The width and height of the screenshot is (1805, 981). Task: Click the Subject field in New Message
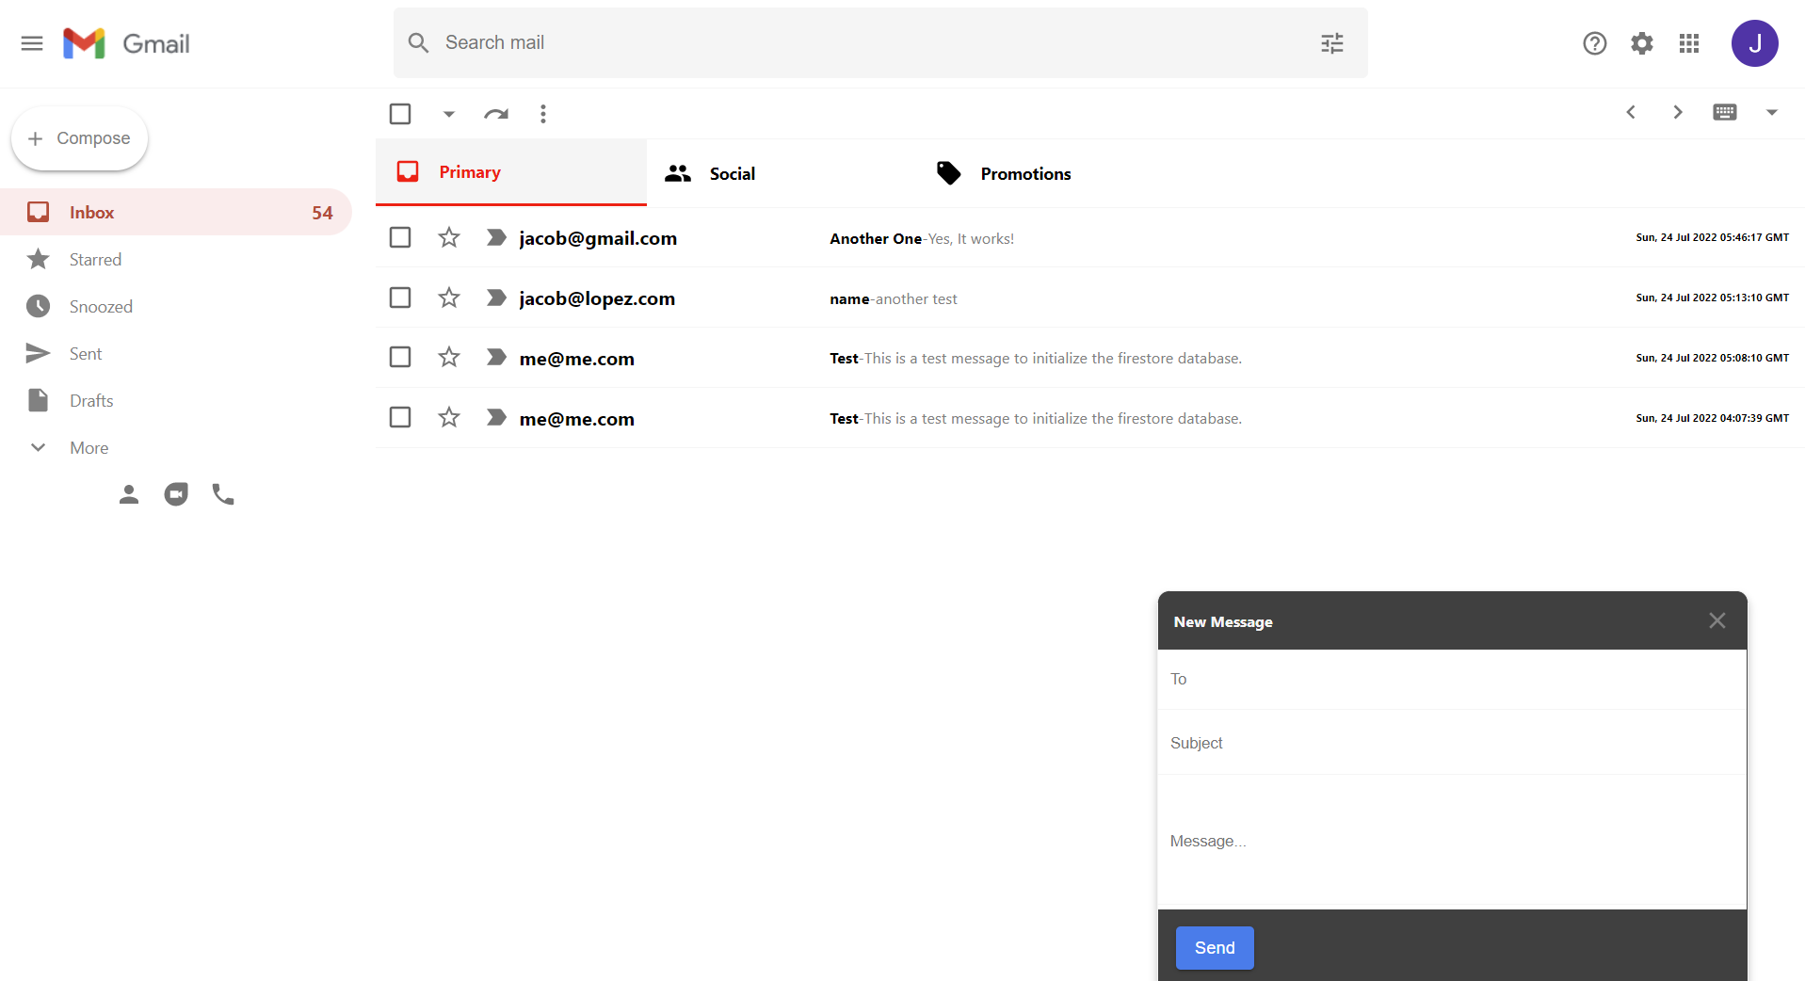(x=1450, y=743)
